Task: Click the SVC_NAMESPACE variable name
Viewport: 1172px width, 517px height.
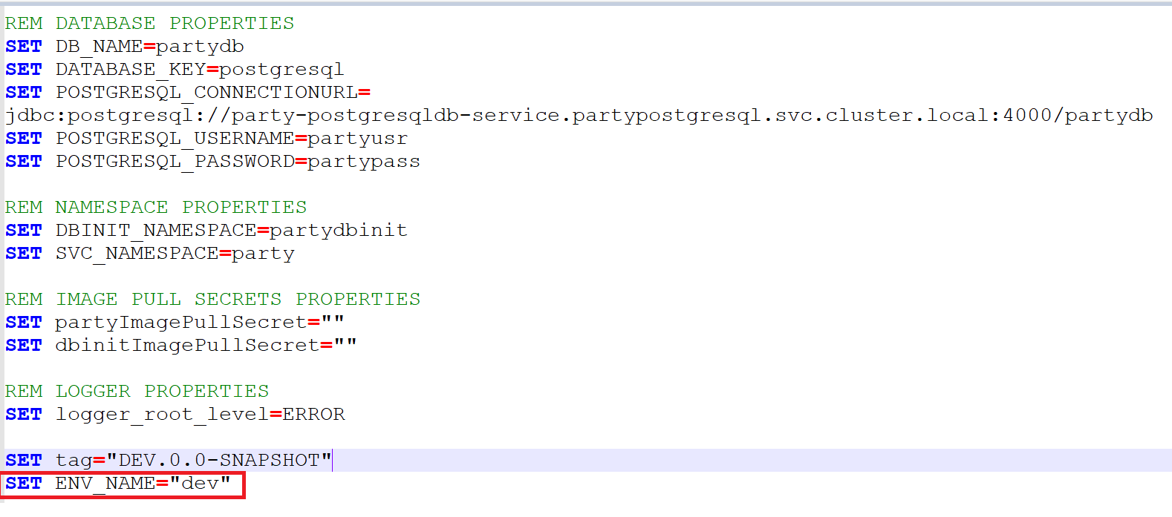Action: click(x=137, y=254)
